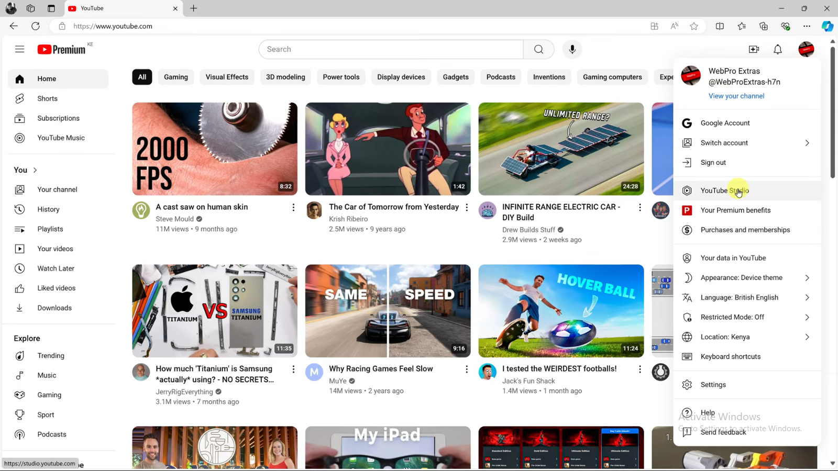Open Watch Later in the sidebar

(x=58, y=268)
